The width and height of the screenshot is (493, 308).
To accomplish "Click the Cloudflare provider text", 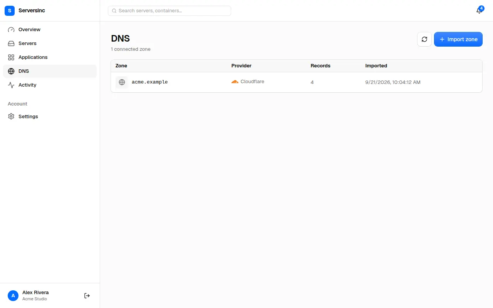I will tap(252, 82).
